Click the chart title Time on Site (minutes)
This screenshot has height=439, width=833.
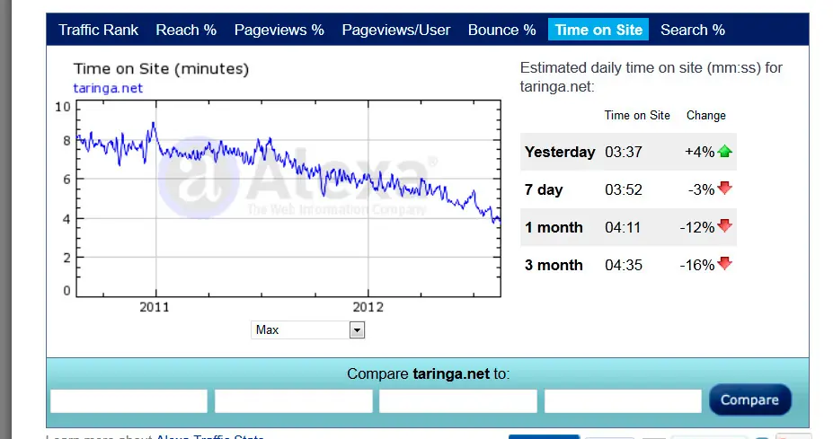click(161, 69)
